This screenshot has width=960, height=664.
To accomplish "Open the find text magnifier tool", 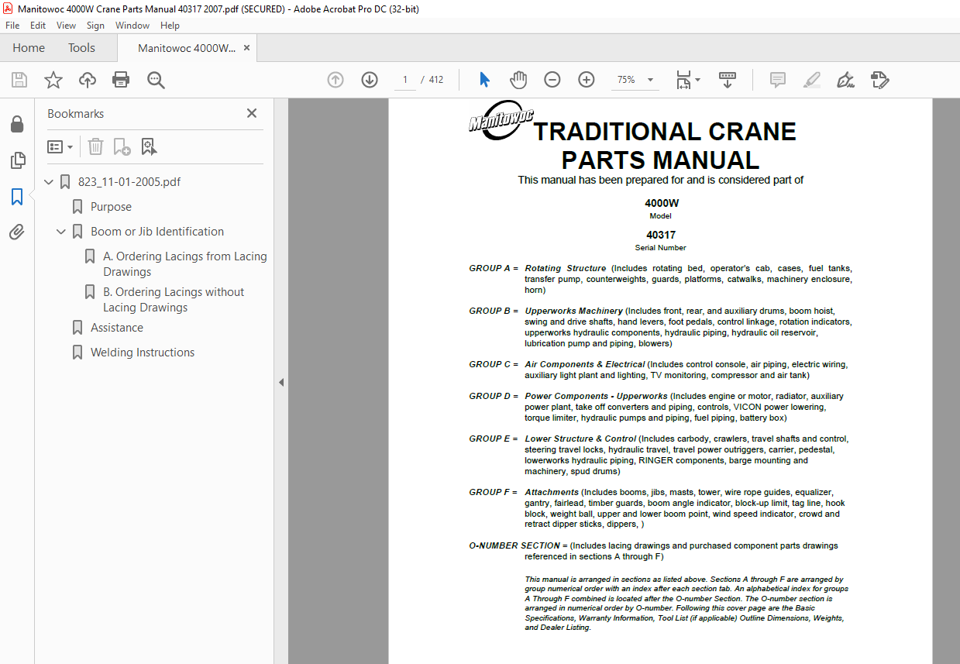I will coord(157,80).
